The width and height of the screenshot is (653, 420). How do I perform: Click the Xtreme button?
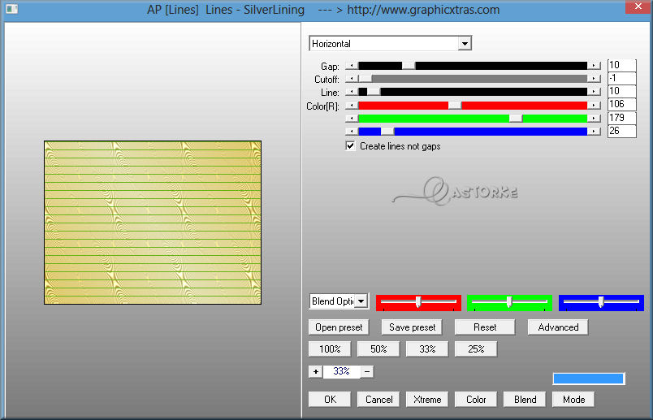(427, 399)
